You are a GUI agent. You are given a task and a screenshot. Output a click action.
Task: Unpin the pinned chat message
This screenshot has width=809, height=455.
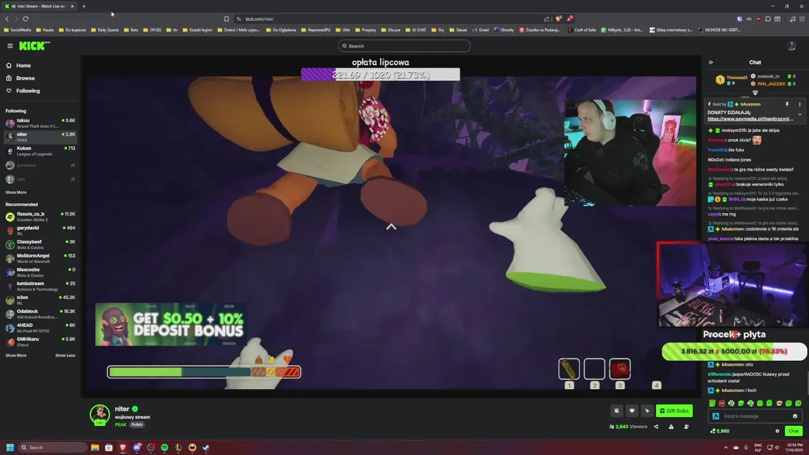(x=787, y=104)
